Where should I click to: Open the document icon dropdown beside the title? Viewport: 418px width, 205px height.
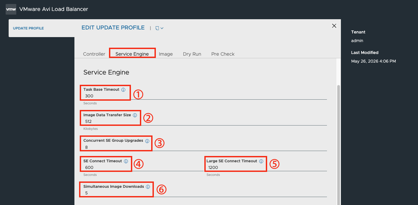click(159, 28)
